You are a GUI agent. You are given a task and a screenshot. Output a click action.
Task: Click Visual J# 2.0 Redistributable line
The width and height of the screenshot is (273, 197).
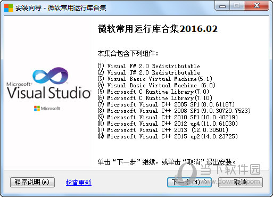point(149,72)
